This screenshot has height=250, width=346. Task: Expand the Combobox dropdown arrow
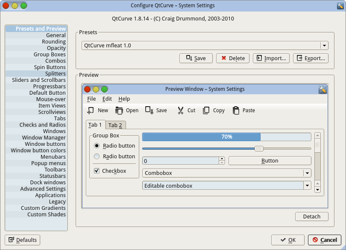click(307, 173)
